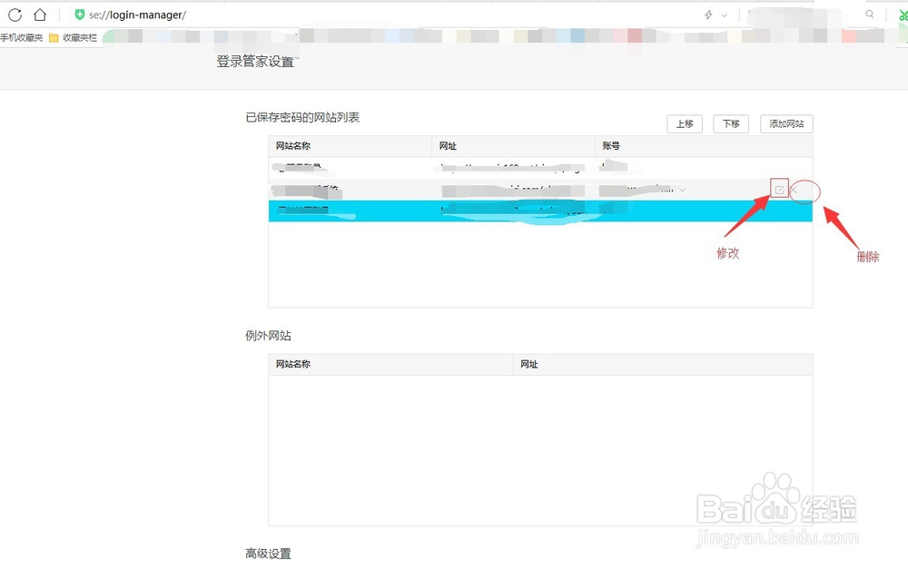Click the 上移 move-up button

pos(685,123)
